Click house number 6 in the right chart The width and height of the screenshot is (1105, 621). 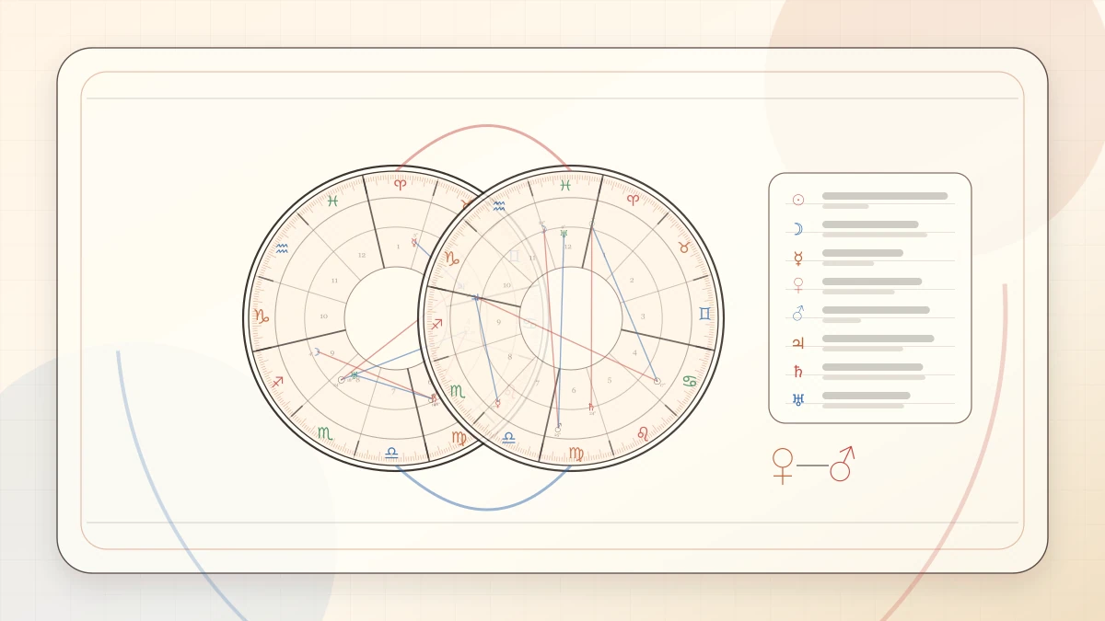[574, 390]
